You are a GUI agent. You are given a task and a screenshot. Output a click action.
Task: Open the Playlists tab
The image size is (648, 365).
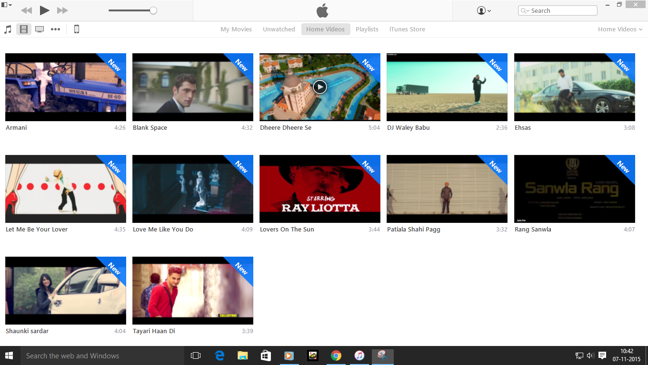coord(367,29)
